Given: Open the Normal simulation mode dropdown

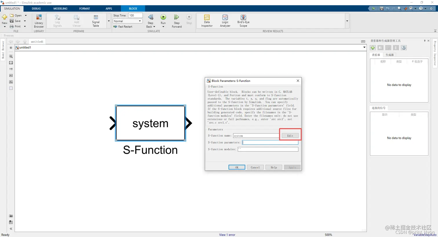Looking at the screenshot, I should 127,21.
